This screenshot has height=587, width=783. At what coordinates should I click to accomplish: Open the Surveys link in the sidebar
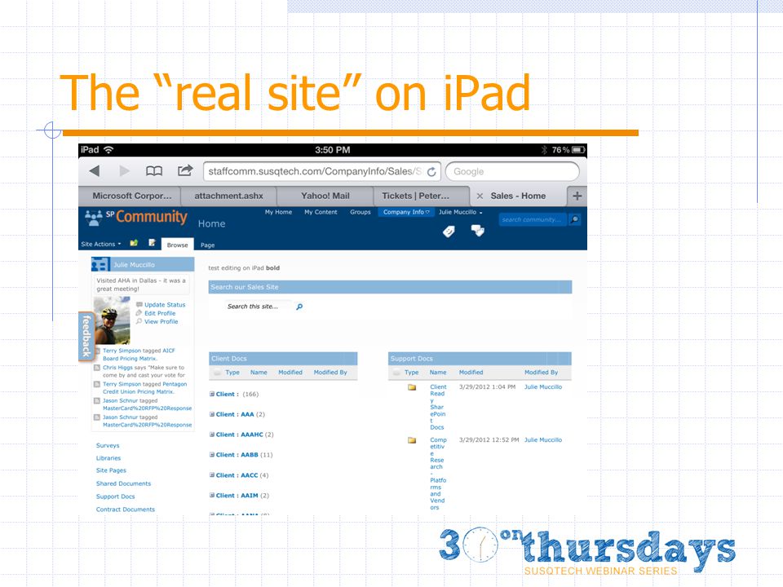(x=108, y=446)
